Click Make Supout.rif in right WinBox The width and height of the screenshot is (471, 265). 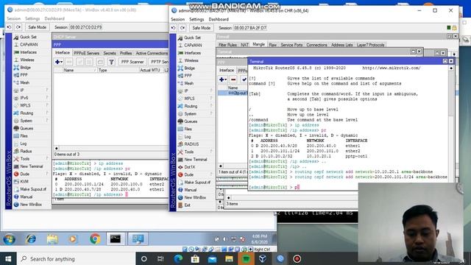point(197,183)
